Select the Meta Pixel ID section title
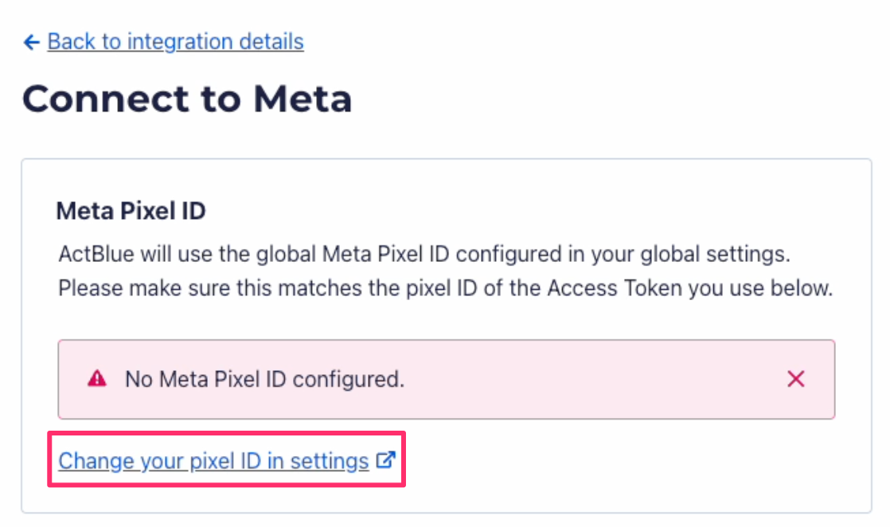Viewport: 890px width, 527px height. (131, 211)
